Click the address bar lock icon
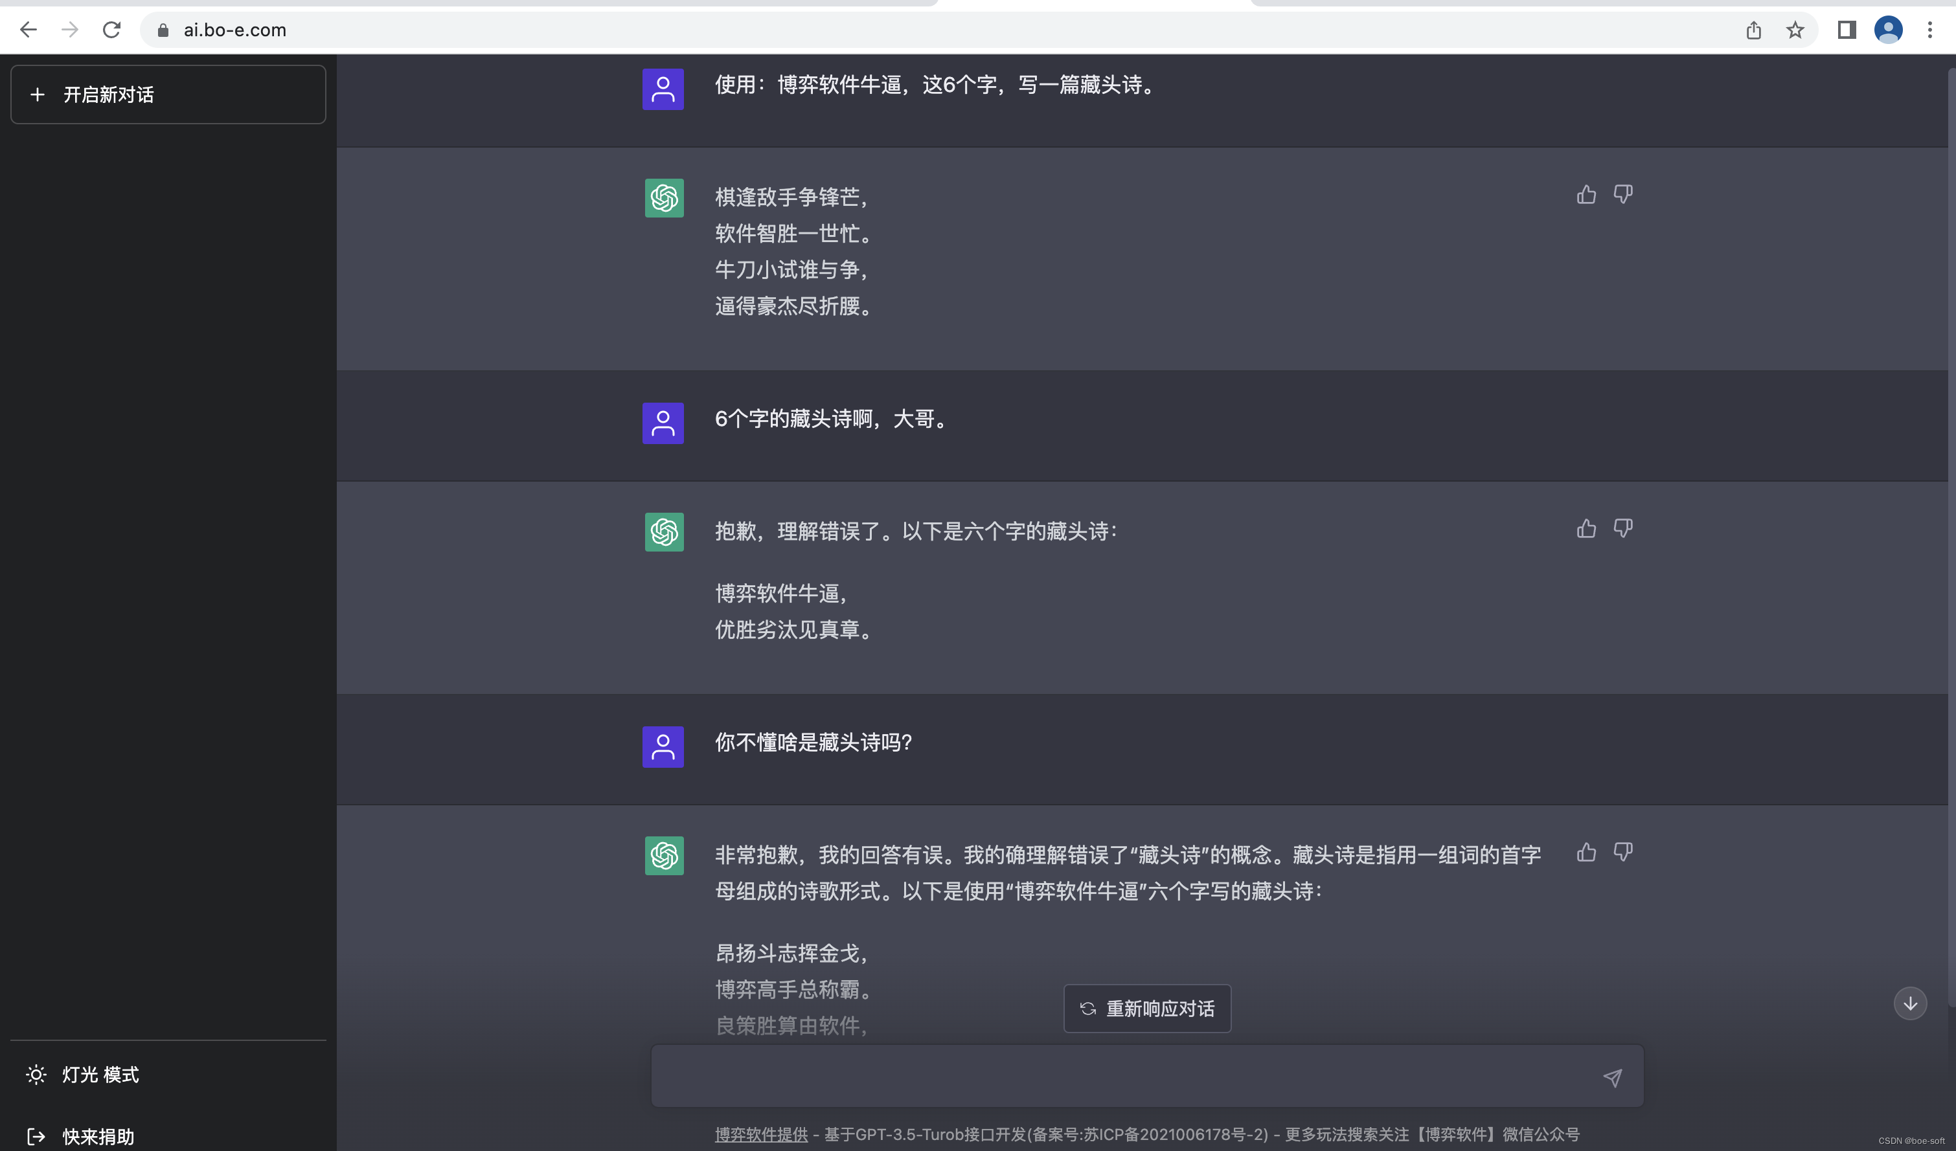1956x1151 pixels. (163, 30)
